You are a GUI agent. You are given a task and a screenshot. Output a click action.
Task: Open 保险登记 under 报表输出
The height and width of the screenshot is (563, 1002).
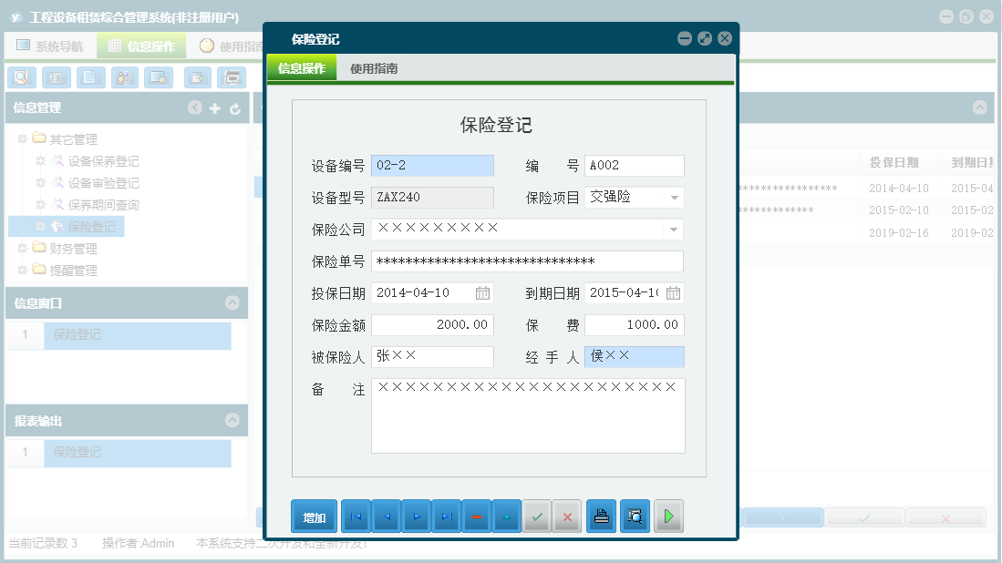click(137, 453)
